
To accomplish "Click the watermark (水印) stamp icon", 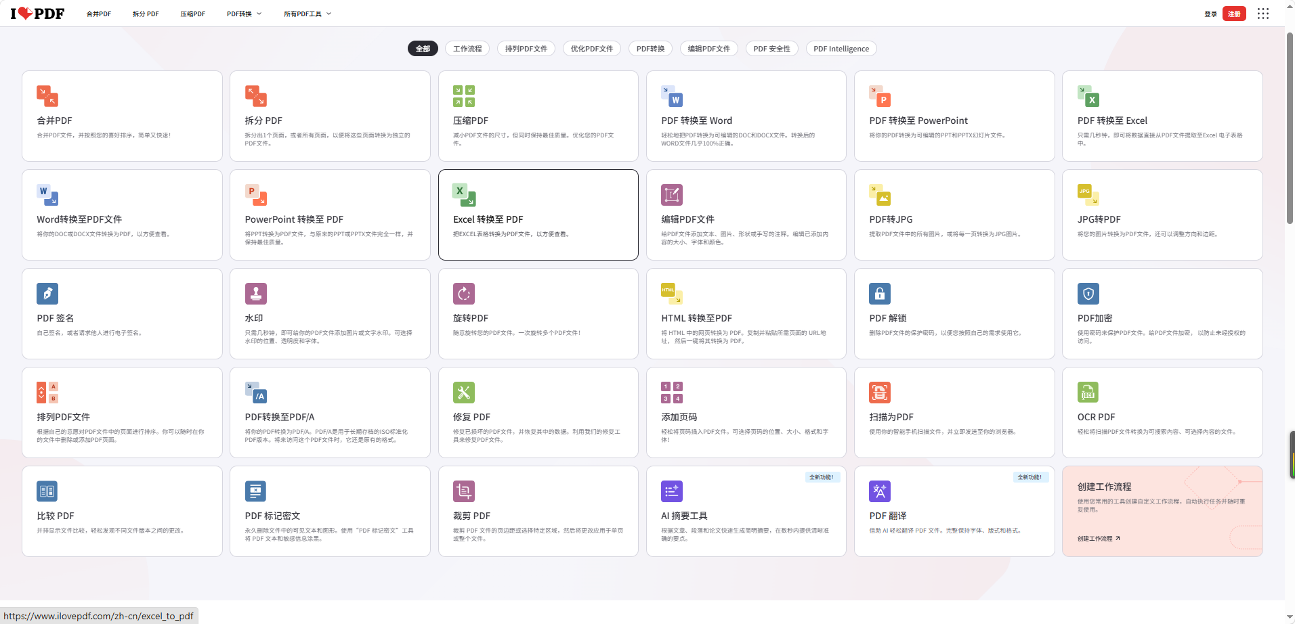I will click(255, 294).
